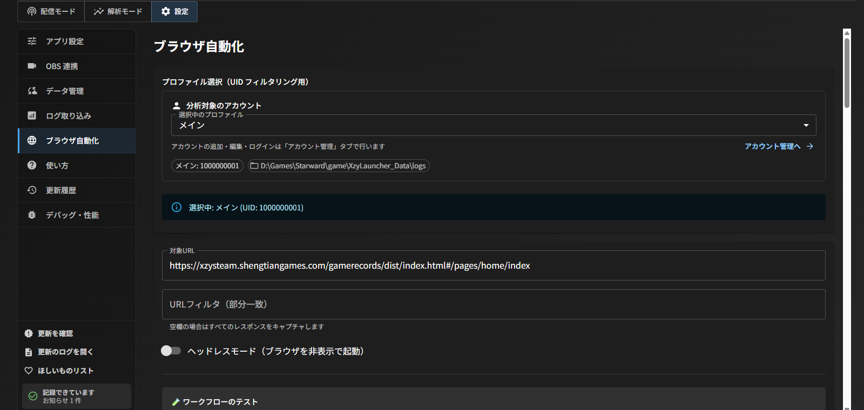Click the プロファイル選択（UID フィルタリング用）label
The width and height of the screenshot is (864, 410).
[235, 82]
